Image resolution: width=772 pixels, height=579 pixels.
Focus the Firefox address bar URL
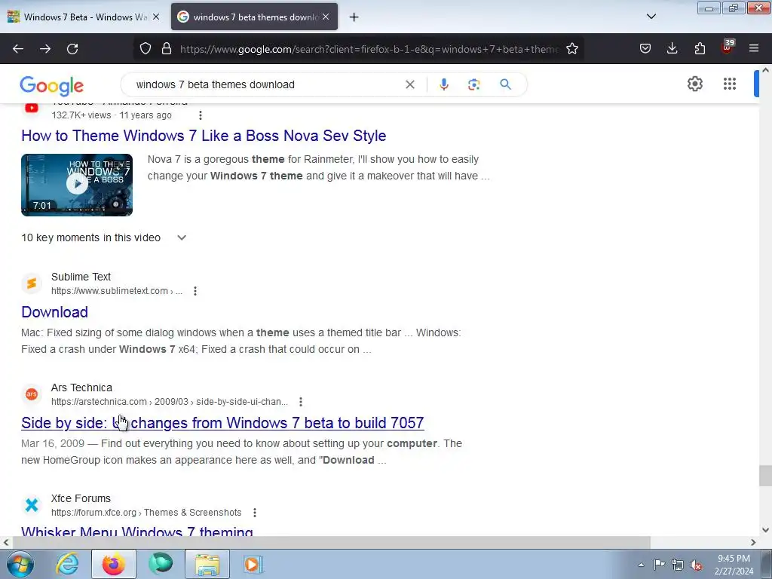tap(369, 49)
